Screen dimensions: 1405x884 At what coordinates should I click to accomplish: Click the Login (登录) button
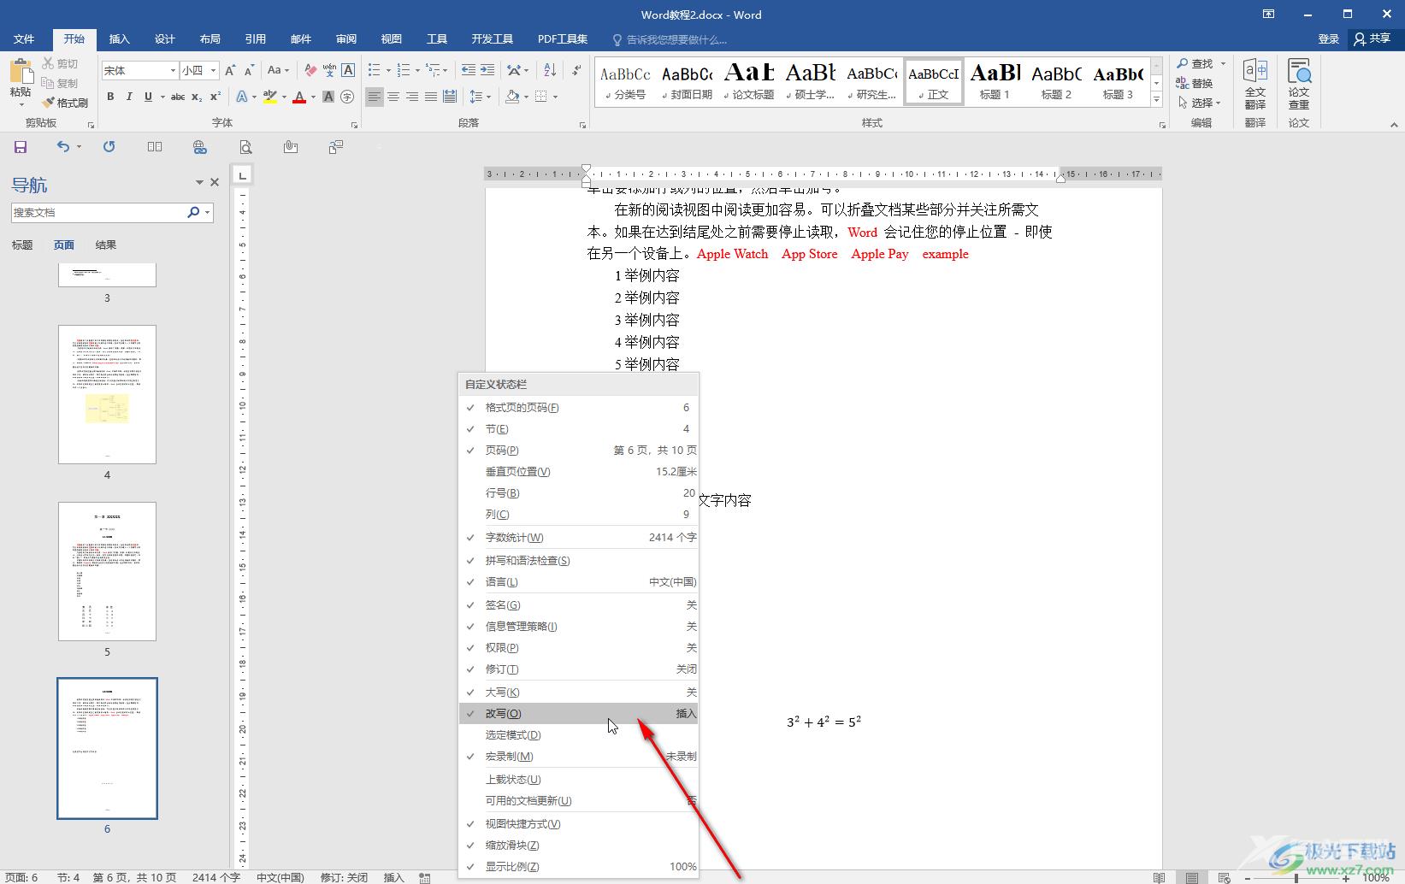1328,39
